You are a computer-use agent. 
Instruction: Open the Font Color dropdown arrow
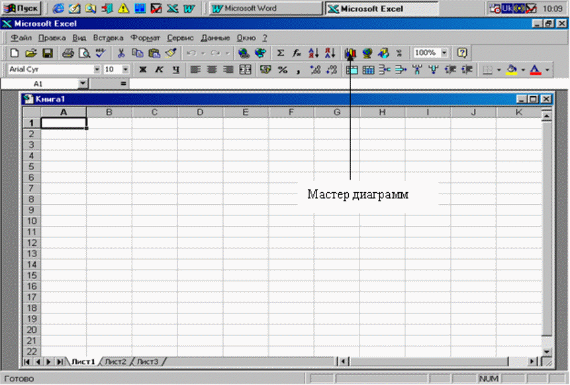tap(547, 70)
